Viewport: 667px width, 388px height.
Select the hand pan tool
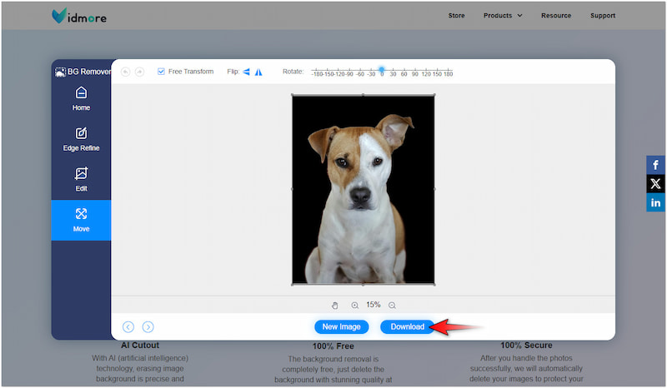(335, 306)
